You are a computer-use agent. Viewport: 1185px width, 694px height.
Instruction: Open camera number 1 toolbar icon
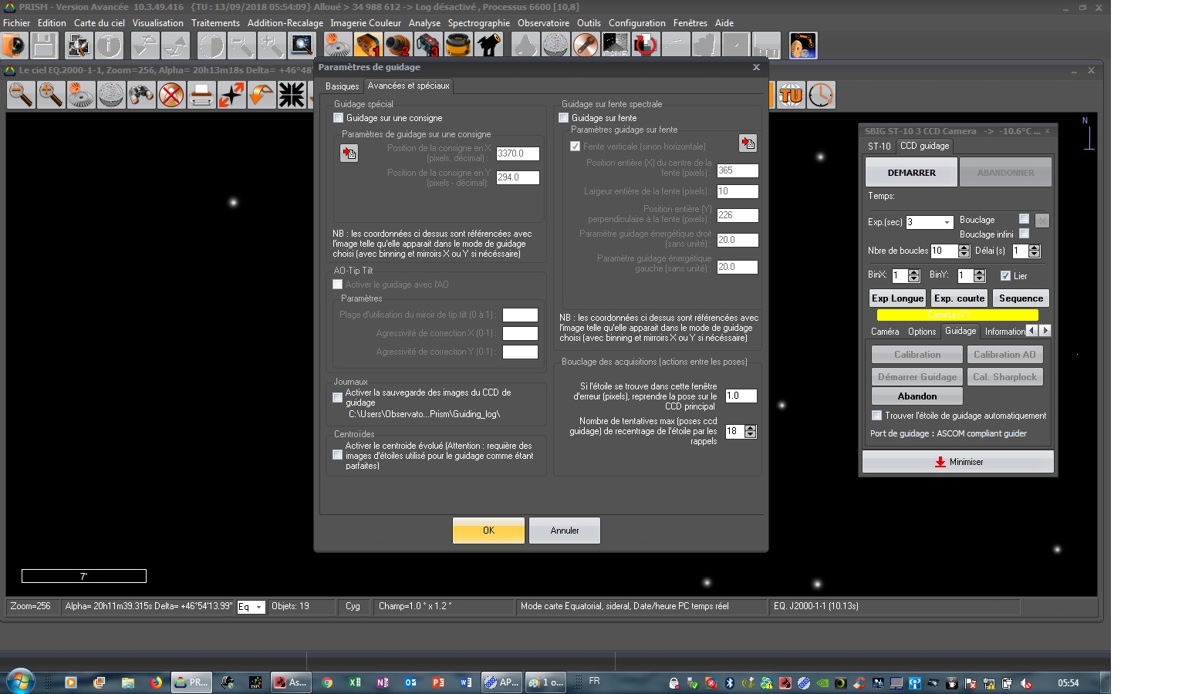pos(367,45)
